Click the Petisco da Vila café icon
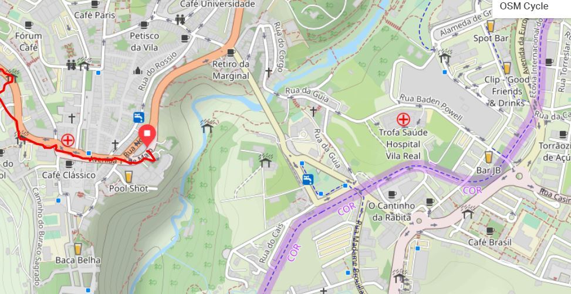 pyautogui.click(x=144, y=25)
